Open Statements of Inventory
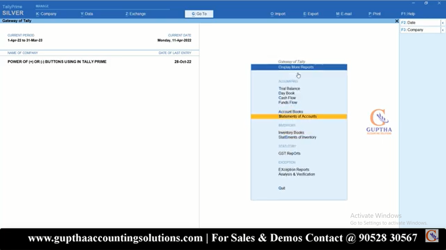The image size is (446, 250). 297,137
